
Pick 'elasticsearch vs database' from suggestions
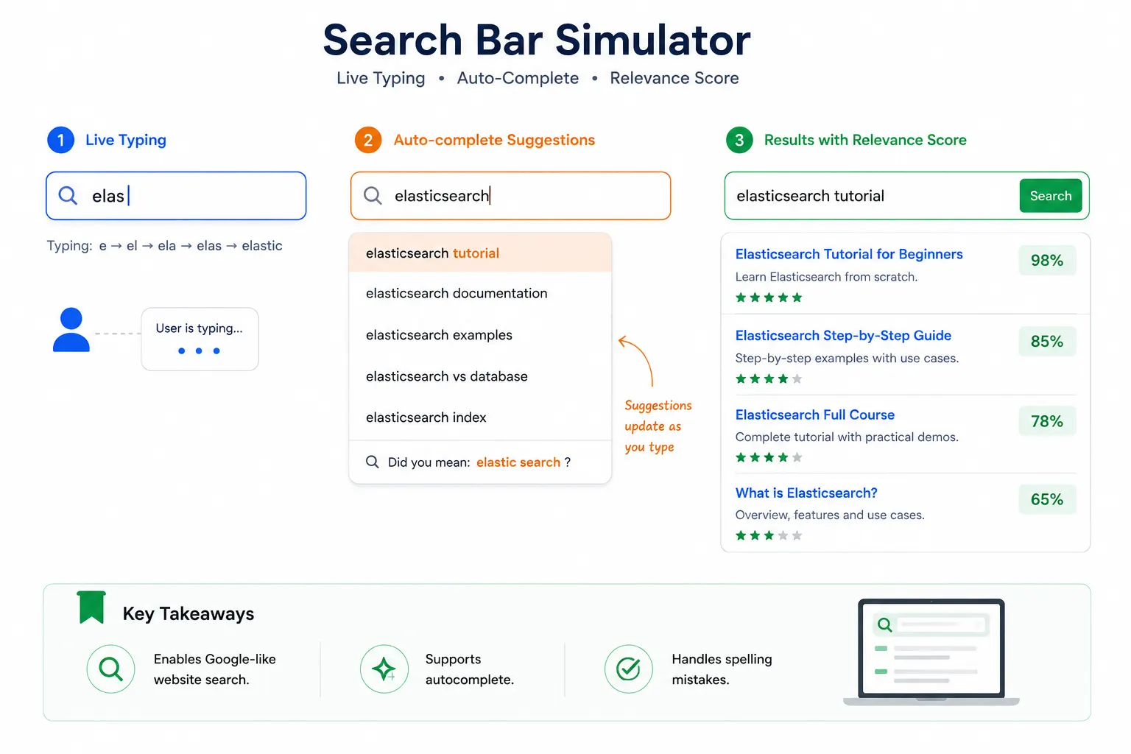[480, 376]
